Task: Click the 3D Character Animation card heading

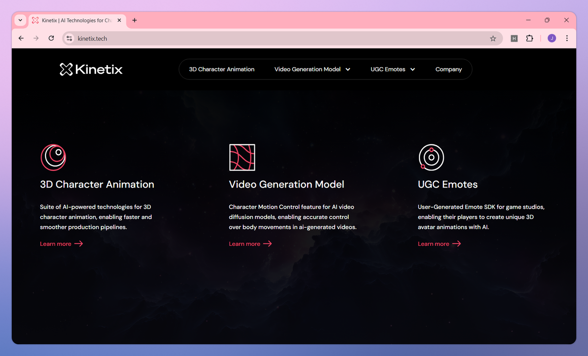Action: tap(97, 185)
